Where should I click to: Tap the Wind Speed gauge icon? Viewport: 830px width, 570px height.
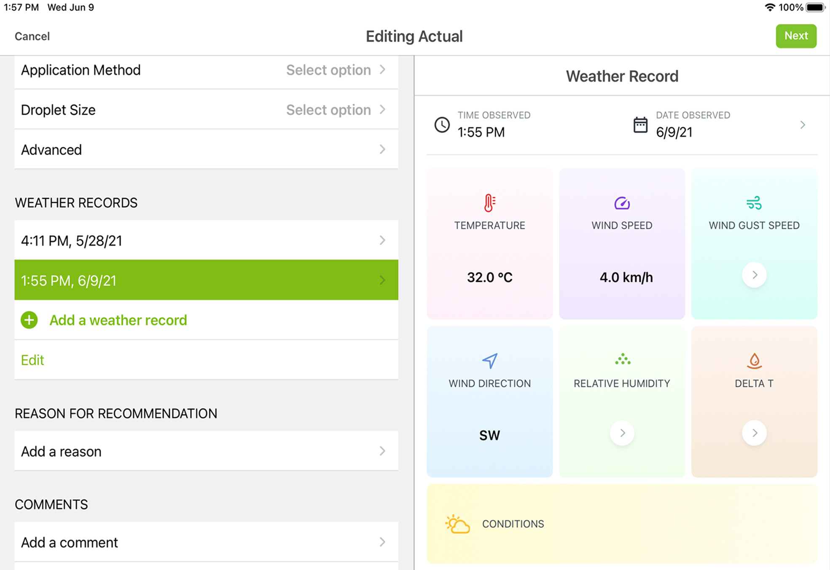click(622, 203)
